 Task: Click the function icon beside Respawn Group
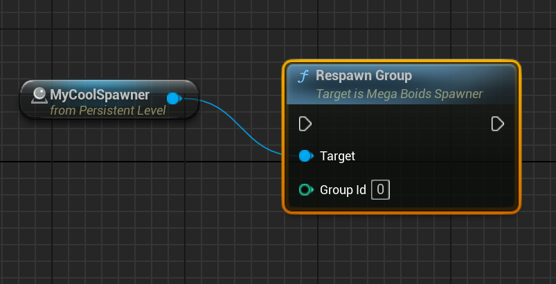[x=303, y=76]
